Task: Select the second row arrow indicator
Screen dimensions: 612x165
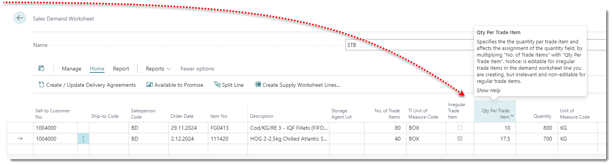Action: tap(20, 139)
